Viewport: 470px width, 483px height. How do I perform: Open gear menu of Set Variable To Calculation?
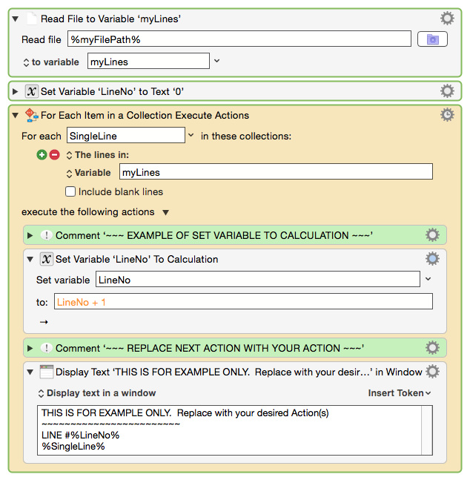click(432, 259)
